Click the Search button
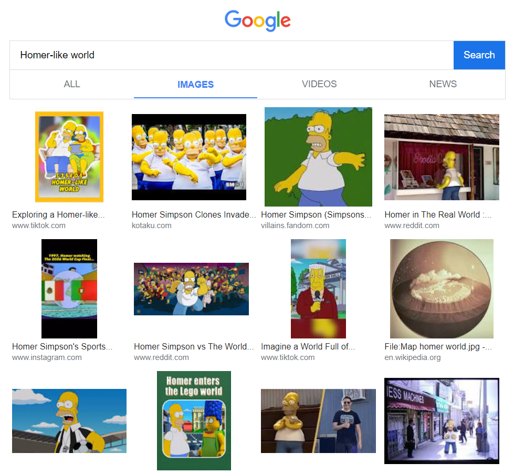The height and width of the screenshot is (473, 514). click(479, 55)
